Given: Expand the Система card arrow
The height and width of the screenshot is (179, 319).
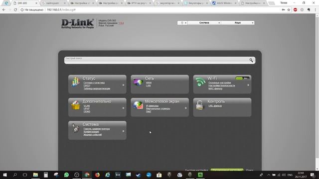Looking at the screenshot, I should click(x=123, y=131).
